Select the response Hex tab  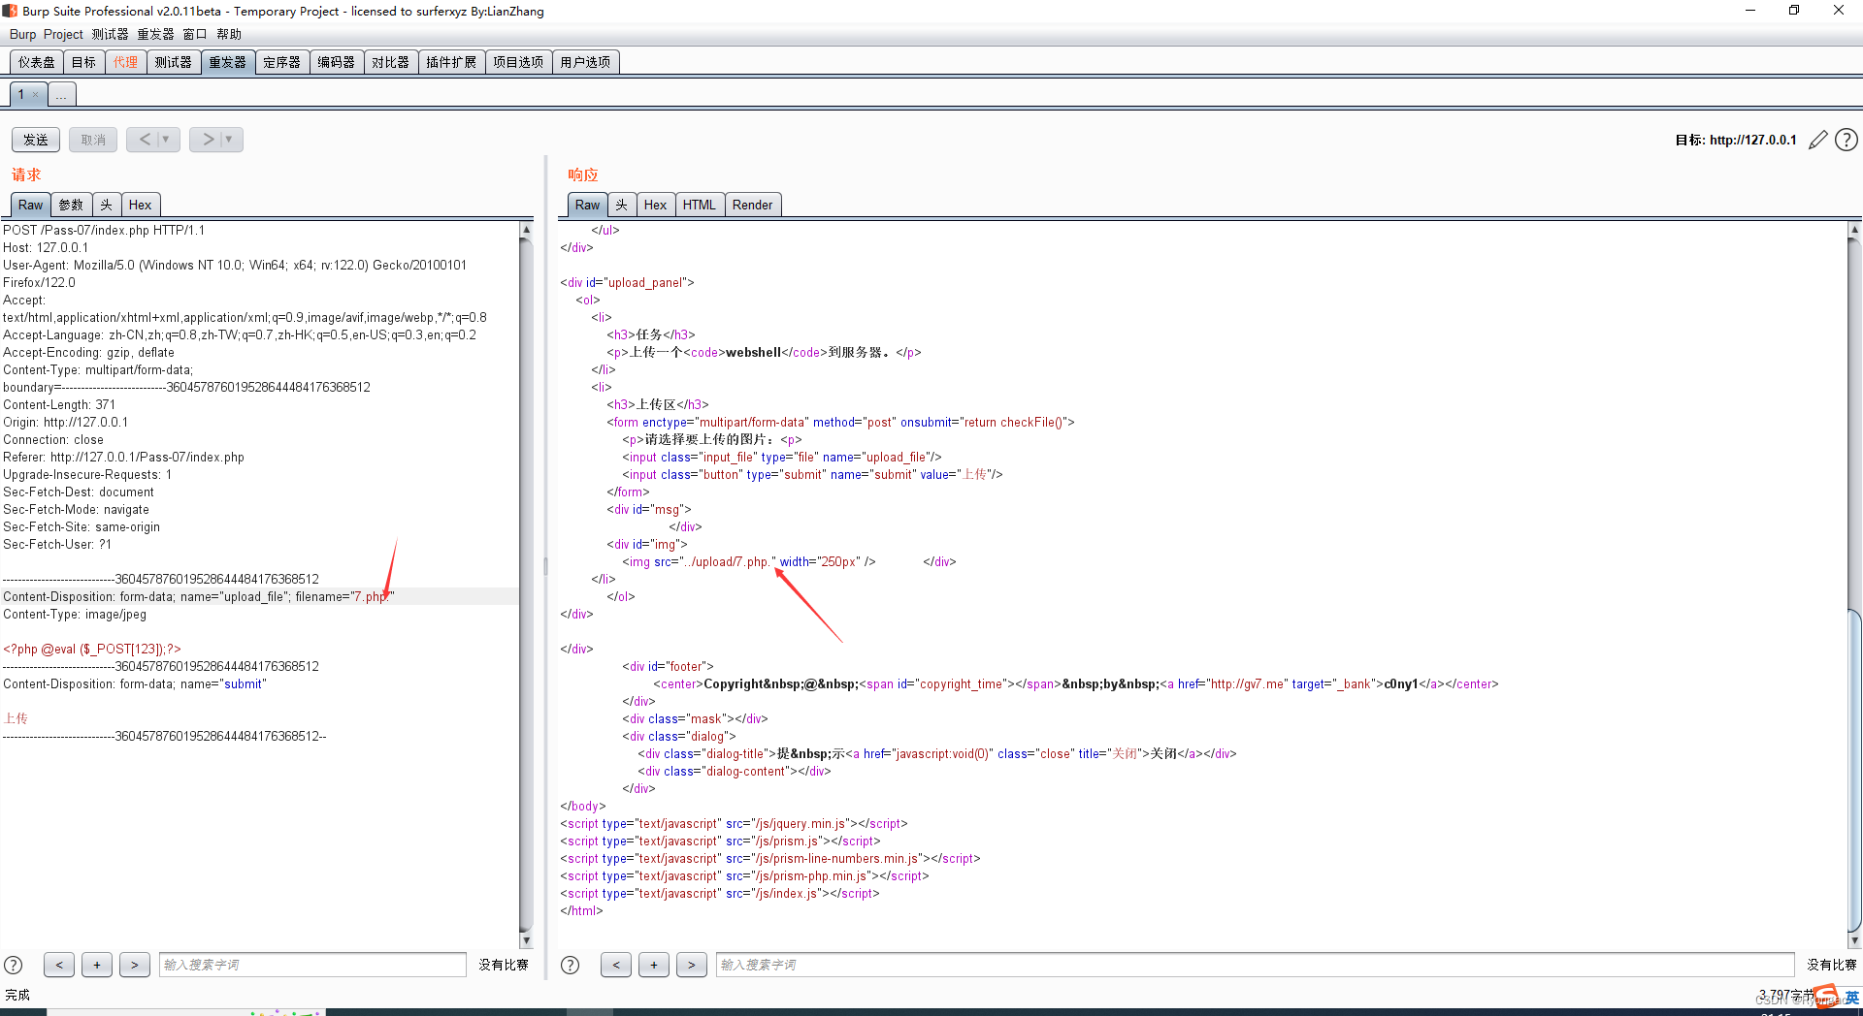tap(655, 205)
